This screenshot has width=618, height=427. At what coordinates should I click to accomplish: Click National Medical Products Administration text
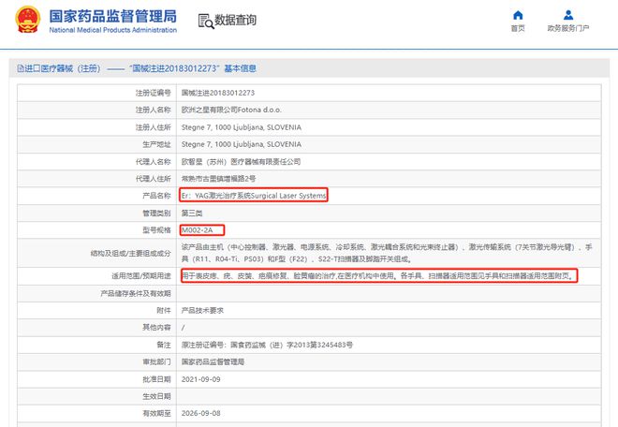tap(112, 30)
